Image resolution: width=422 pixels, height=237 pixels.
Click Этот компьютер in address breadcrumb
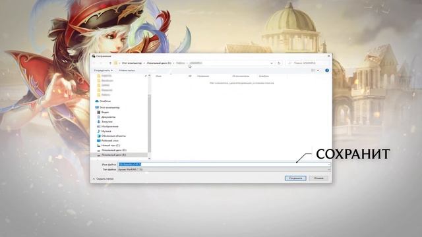tap(132, 63)
